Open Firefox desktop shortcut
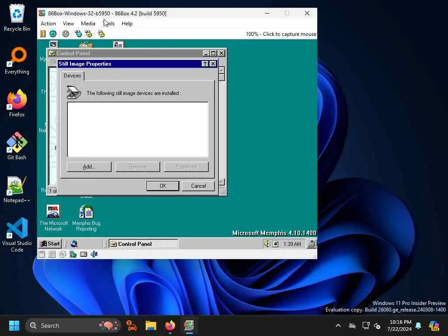The image size is (448, 336). (17, 103)
